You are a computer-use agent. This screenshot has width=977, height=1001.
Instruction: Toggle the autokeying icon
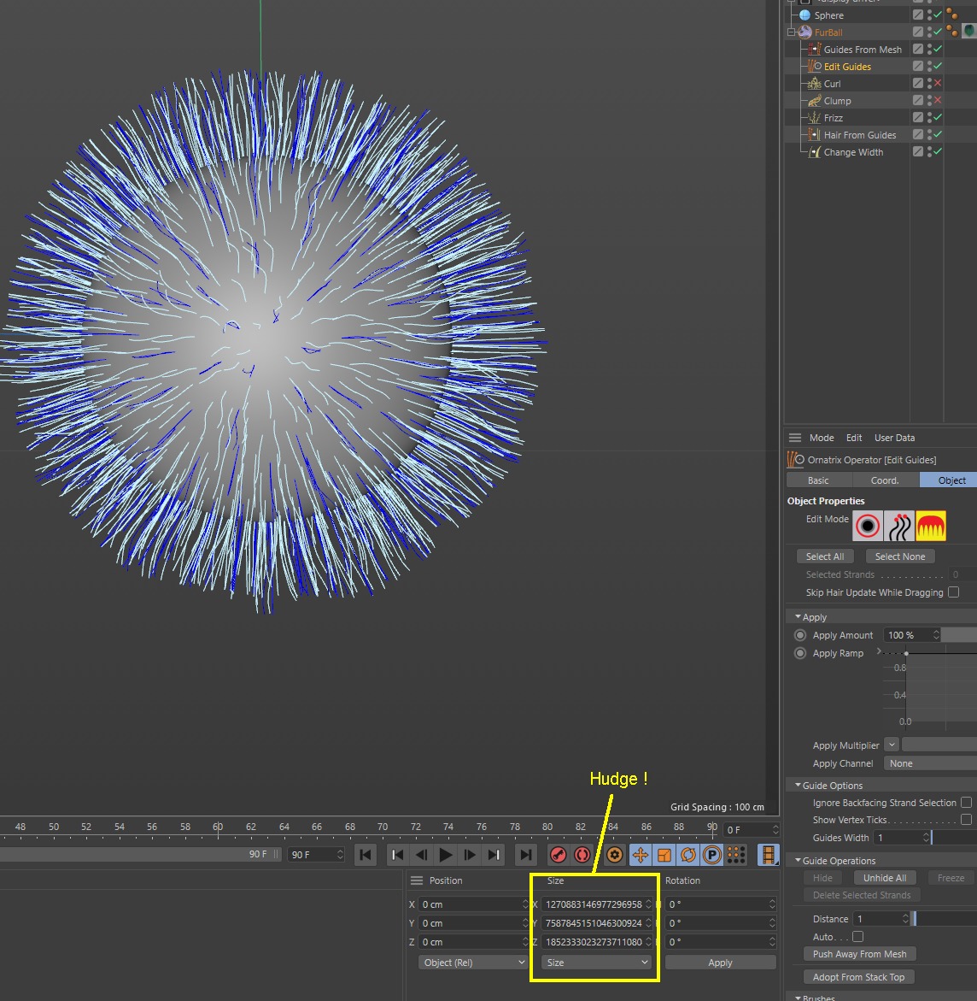582,854
